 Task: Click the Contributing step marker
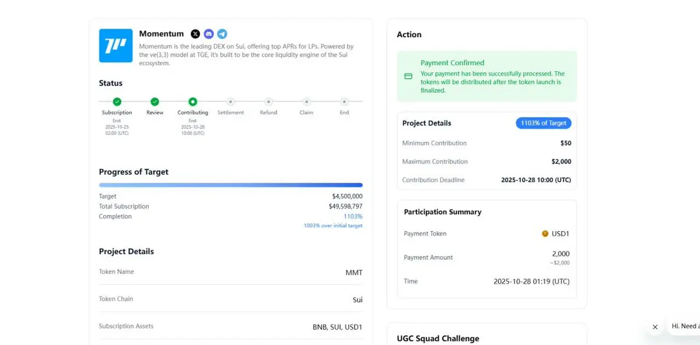193,102
